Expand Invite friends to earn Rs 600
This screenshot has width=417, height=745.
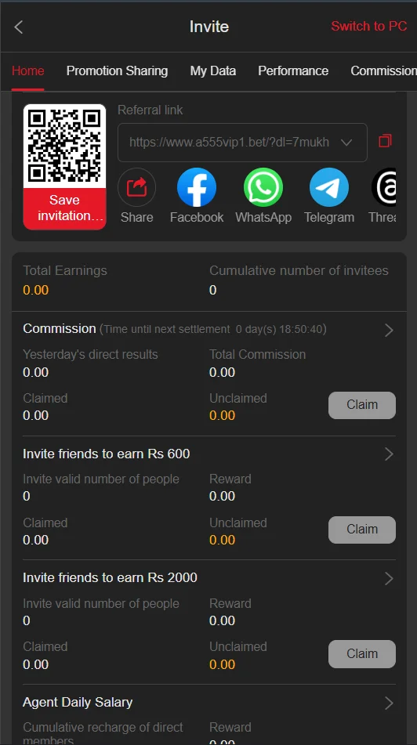(x=389, y=454)
